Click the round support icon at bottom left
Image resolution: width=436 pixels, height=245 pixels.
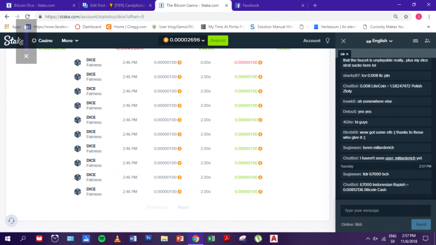click(x=11, y=220)
